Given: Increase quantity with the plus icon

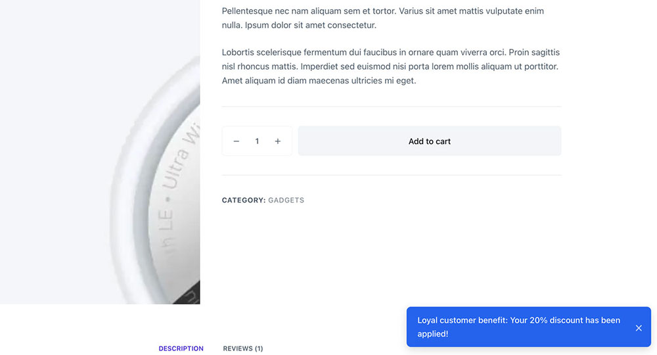Looking at the screenshot, I should [278, 141].
